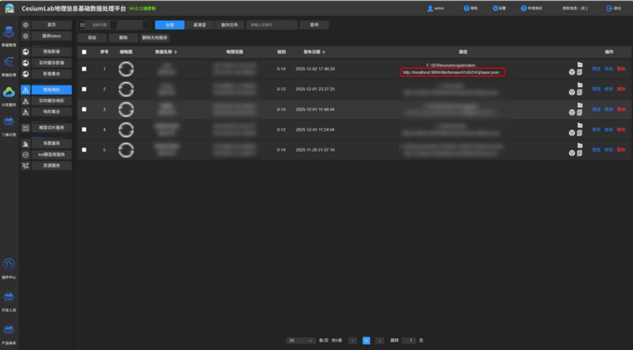Click the terrain icon beside 地形集合

point(25,112)
